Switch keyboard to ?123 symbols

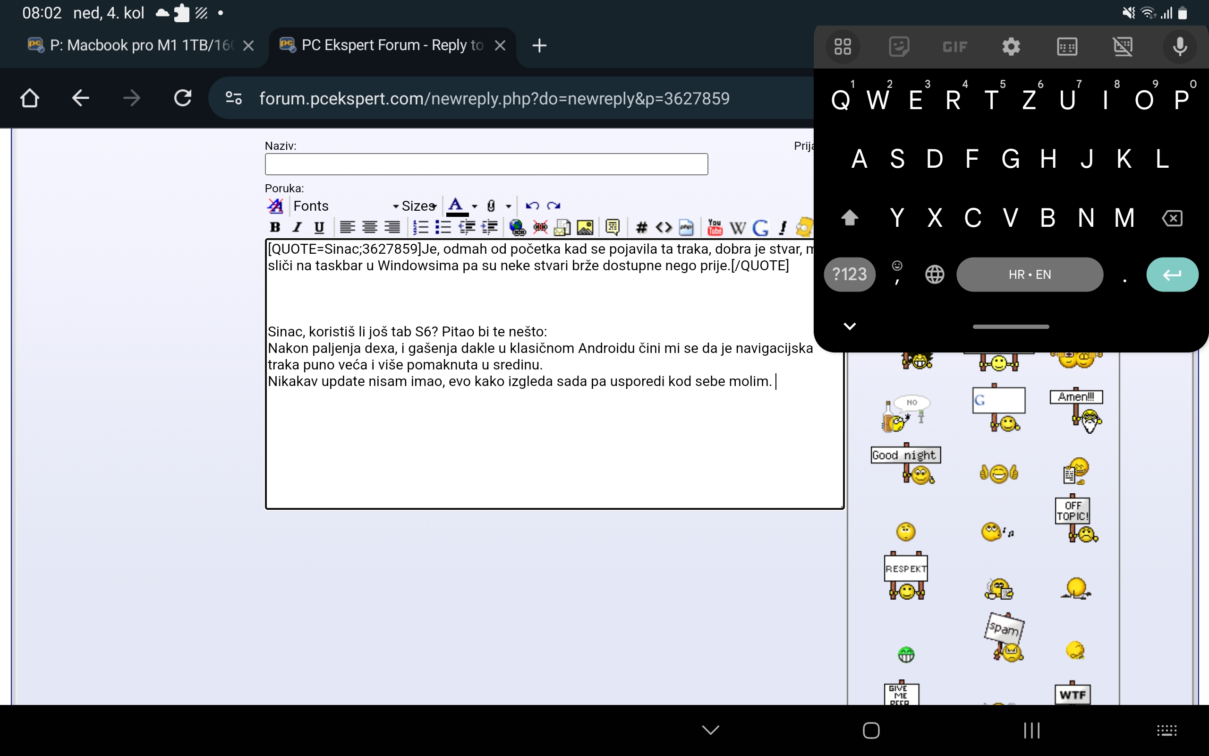point(849,275)
